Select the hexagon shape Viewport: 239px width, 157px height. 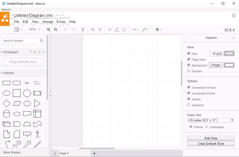pyautogui.click(x=27, y=103)
